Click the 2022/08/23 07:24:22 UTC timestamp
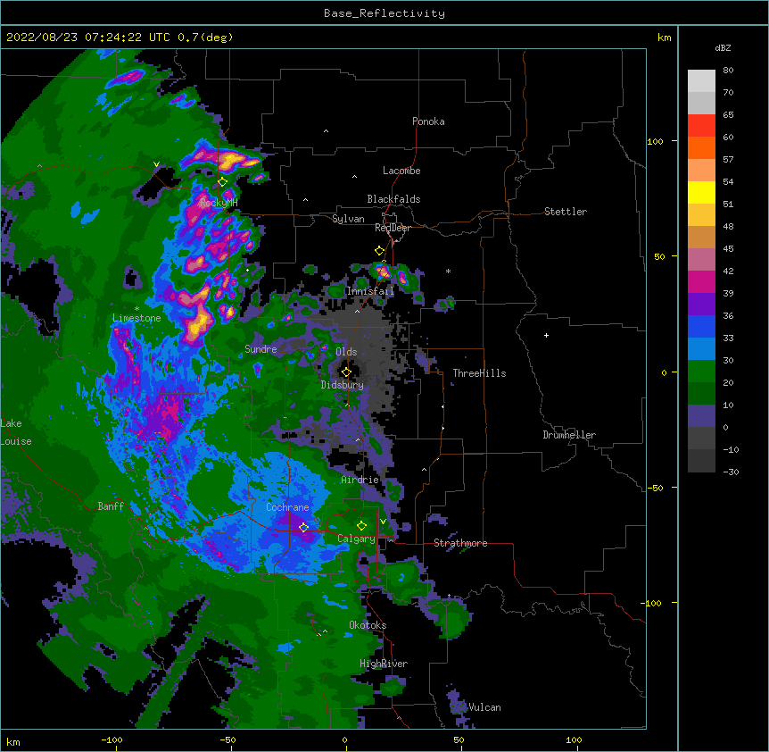Viewport: 769px width, 752px height. 88,38
